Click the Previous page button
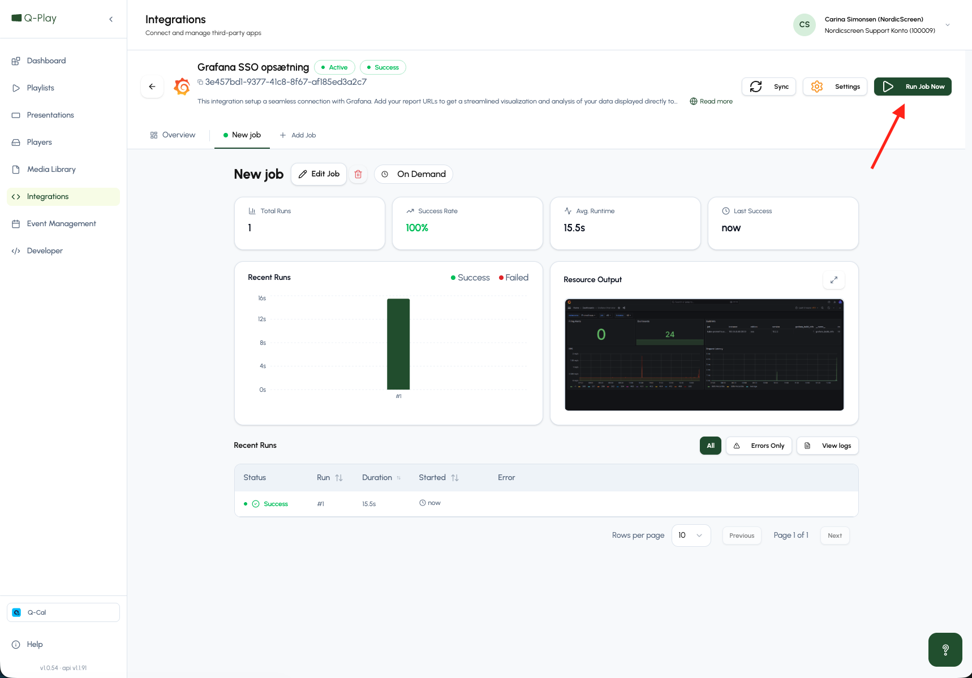Screen dimensions: 972x678 tap(742, 536)
